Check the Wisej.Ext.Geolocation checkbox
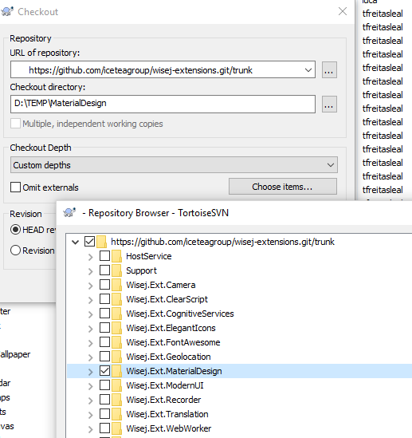This screenshot has height=438, width=412. [104, 357]
